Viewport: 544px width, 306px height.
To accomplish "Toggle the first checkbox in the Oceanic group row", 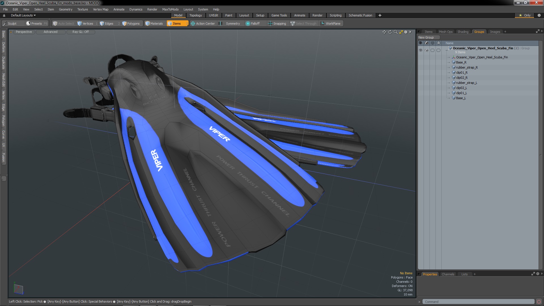I will [432, 50].
